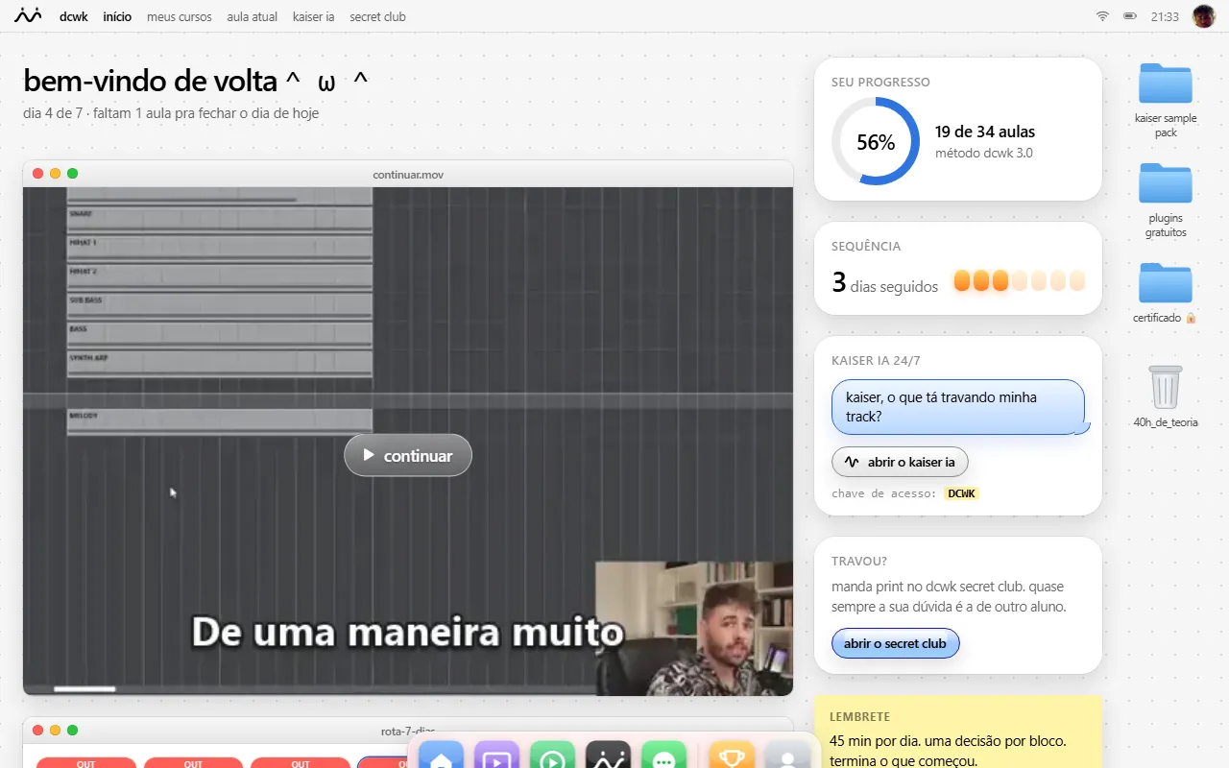Screen dimensions: 1229x768
Task: Click the '3 dias seguidos' streak text
Action: pos(885,283)
